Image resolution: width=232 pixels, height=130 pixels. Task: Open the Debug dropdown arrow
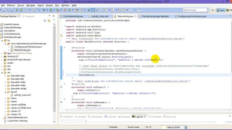47,10
